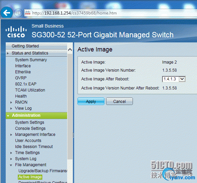
Task: Open User Accounts page
Action: tap(28, 140)
